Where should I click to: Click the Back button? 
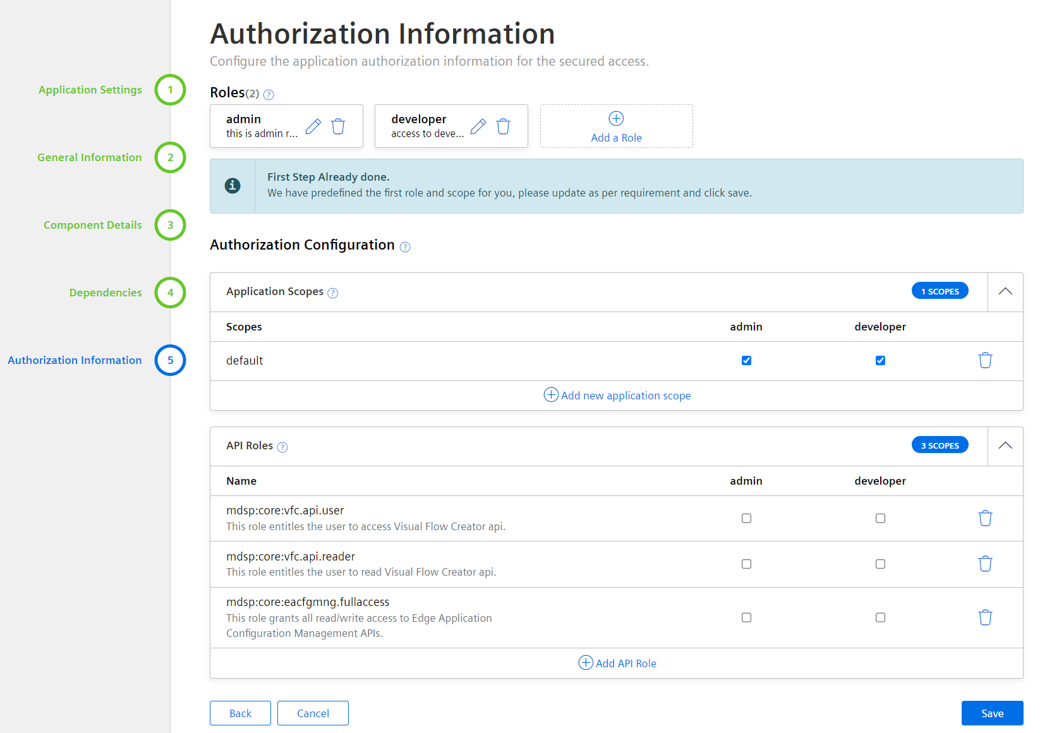click(x=240, y=713)
